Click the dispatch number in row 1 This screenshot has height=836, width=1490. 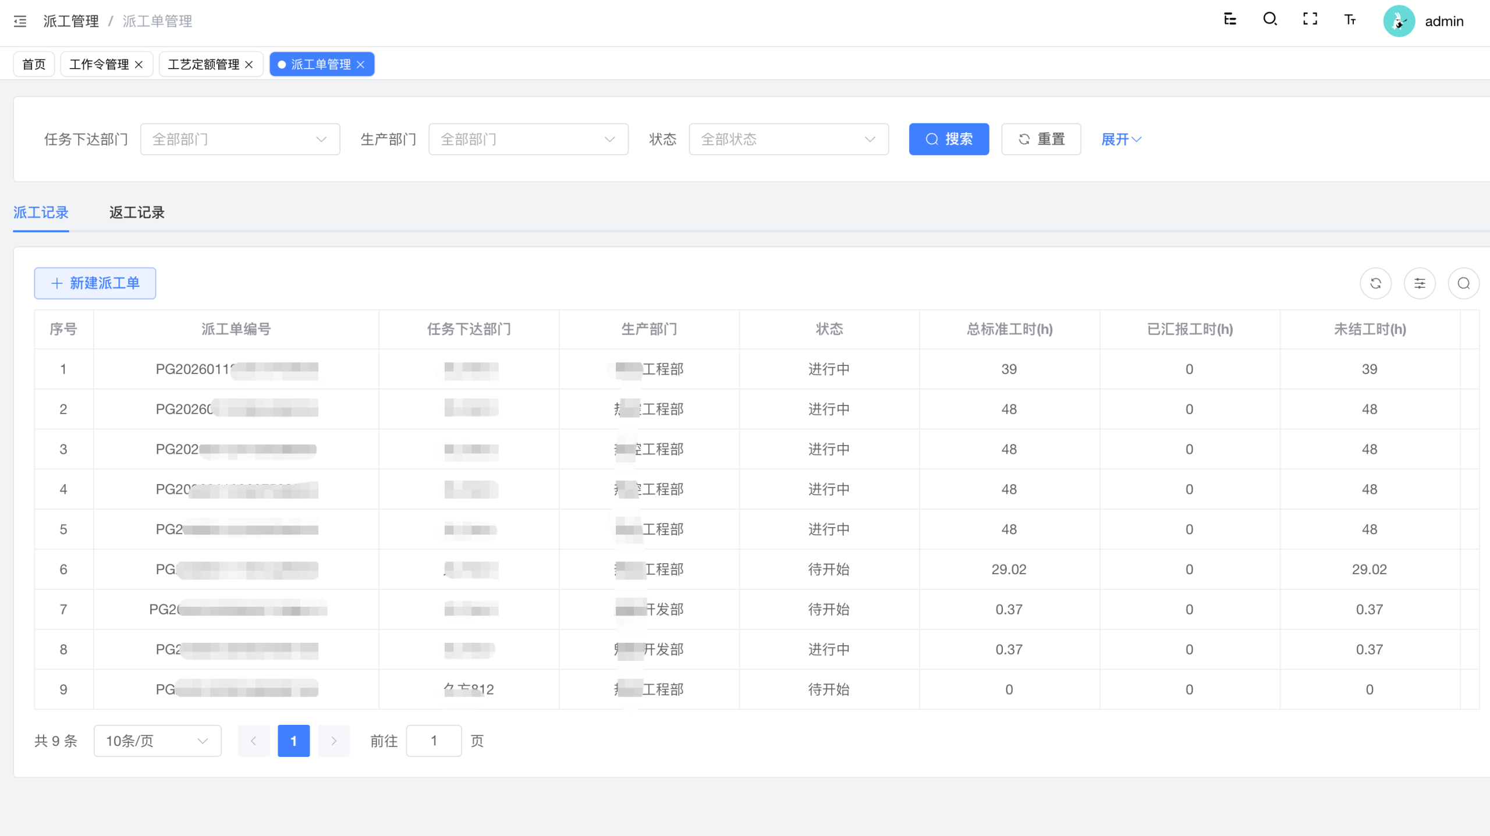click(237, 369)
